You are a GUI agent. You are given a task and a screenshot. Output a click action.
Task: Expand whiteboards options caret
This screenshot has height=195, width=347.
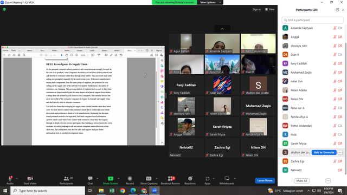click(x=235, y=179)
